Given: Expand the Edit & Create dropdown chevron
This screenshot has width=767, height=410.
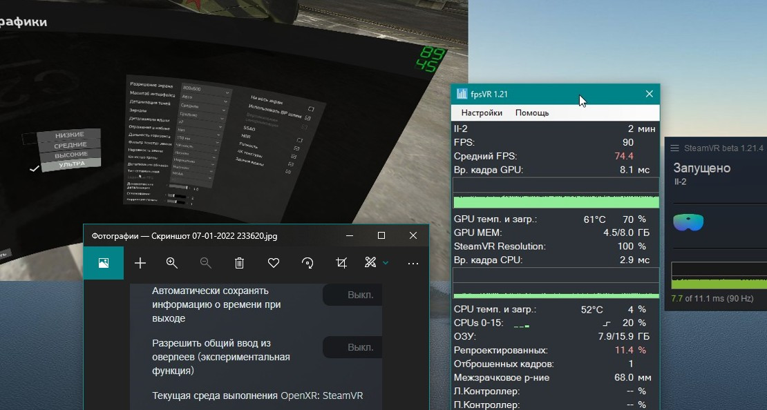Looking at the screenshot, I should coord(386,263).
